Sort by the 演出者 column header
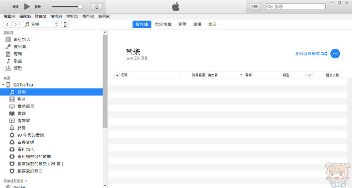352x188 pixels. click(225, 75)
